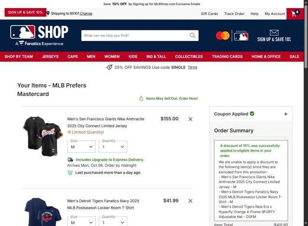Open the JERSEYS menu
The image size is (308, 226).
click(x=50, y=57)
